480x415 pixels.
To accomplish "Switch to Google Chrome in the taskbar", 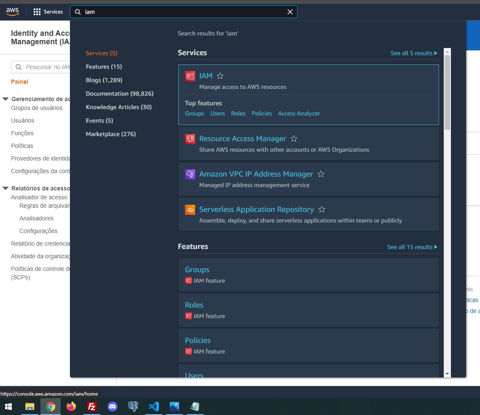I will 51,407.
